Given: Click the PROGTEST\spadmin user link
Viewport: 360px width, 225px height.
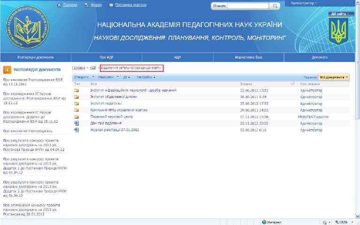Looking at the screenshot, I should click(x=313, y=117).
